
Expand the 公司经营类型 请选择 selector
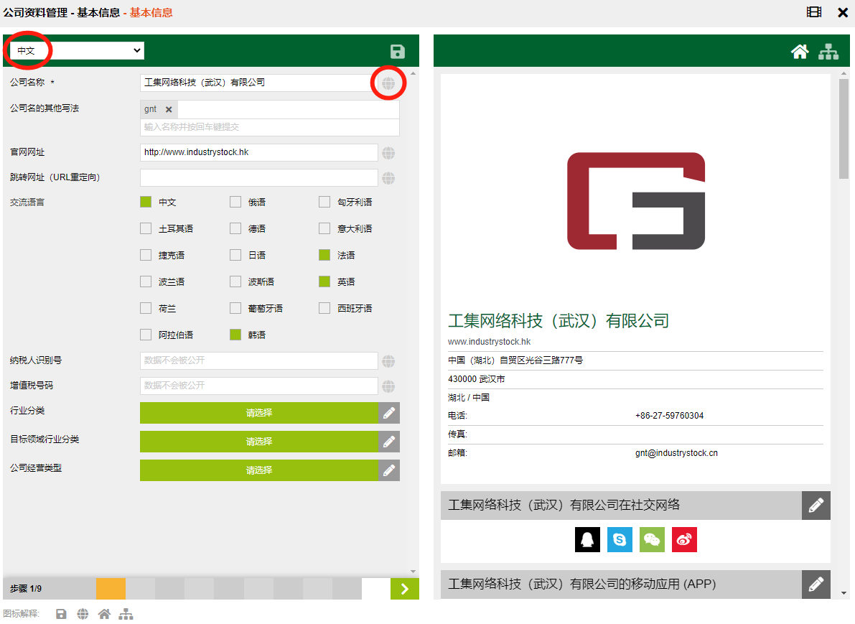click(258, 470)
